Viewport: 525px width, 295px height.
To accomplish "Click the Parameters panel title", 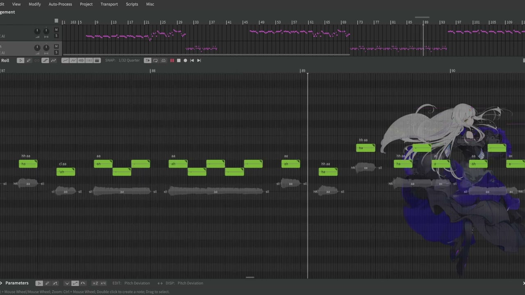I will tap(17, 283).
